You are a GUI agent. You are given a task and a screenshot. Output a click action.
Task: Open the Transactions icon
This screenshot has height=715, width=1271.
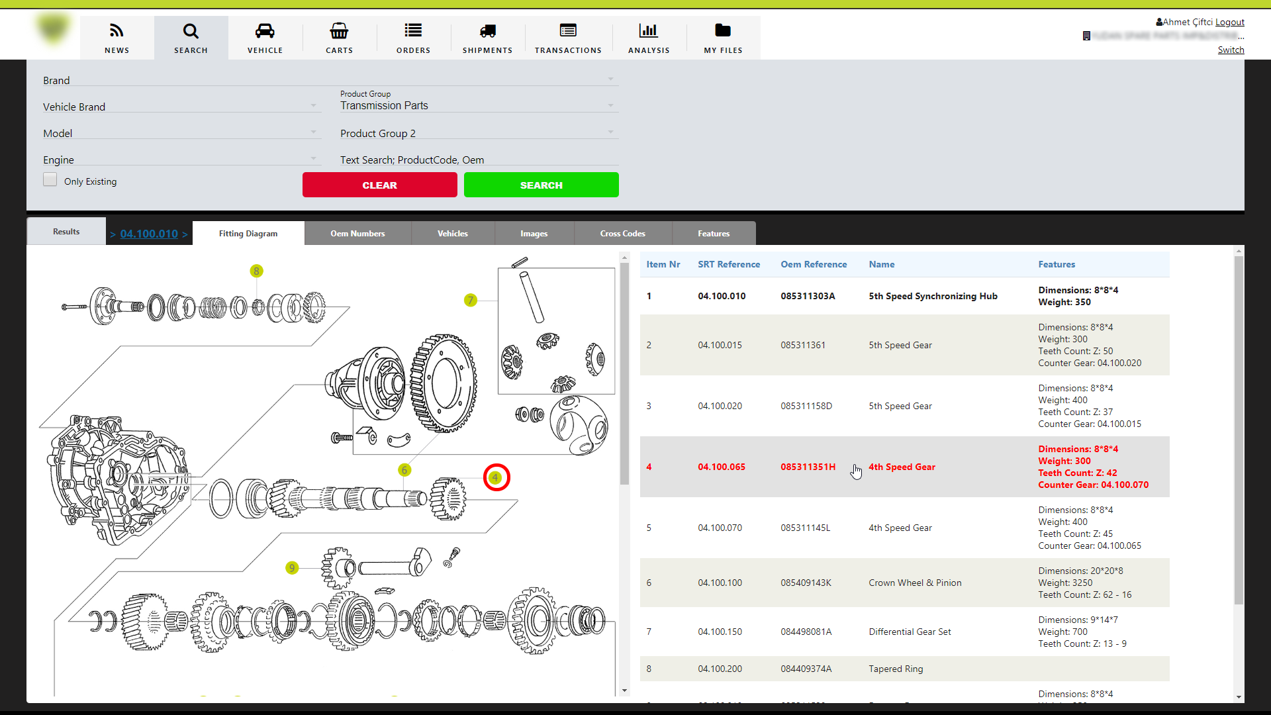(x=568, y=31)
